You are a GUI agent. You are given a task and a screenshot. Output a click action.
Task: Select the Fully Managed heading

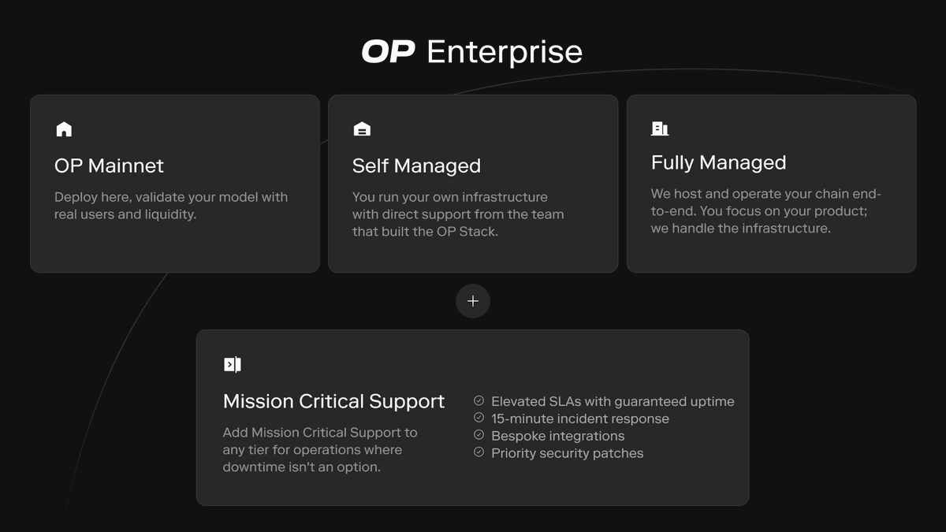718,163
